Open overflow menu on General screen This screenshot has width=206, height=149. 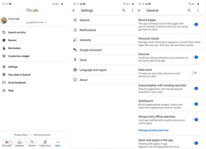coord(198,11)
